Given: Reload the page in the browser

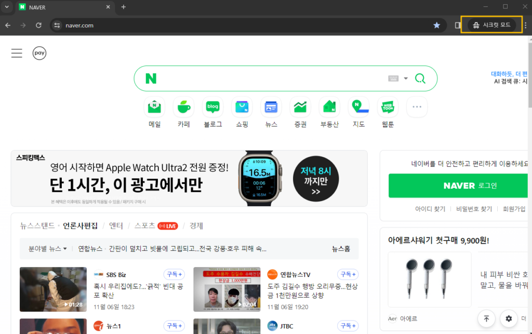Looking at the screenshot, I should [38, 25].
